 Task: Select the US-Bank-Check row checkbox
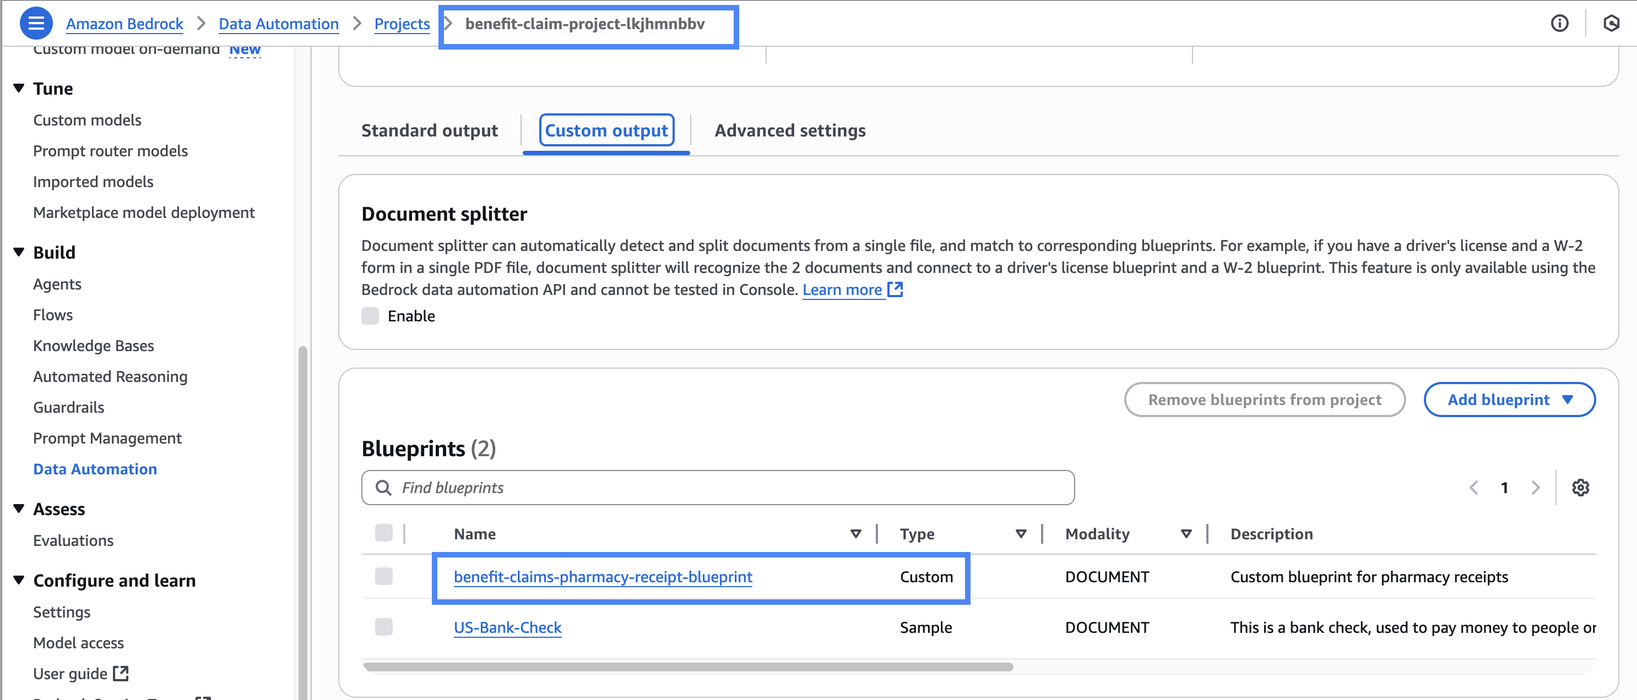click(384, 627)
